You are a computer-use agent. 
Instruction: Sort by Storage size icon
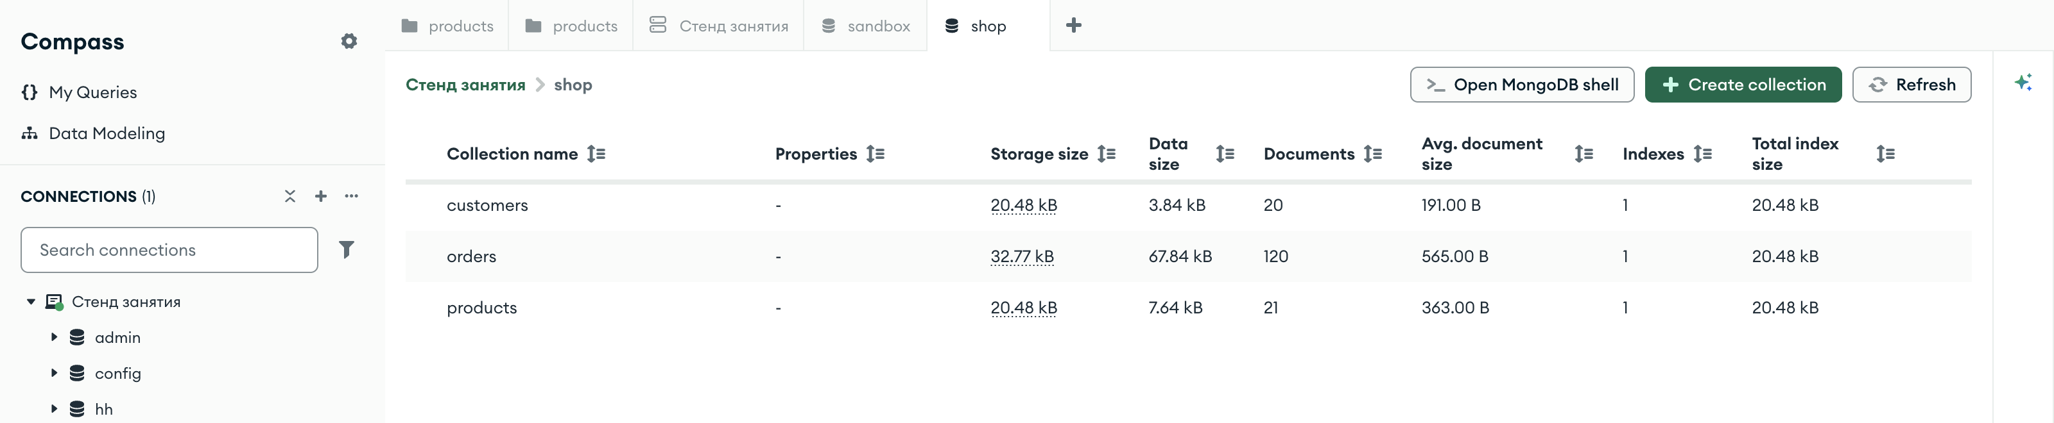(x=1107, y=154)
